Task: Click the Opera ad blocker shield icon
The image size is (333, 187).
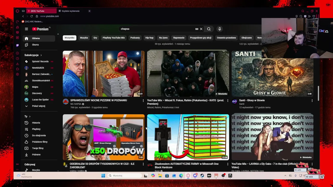Action: click(305, 16)
